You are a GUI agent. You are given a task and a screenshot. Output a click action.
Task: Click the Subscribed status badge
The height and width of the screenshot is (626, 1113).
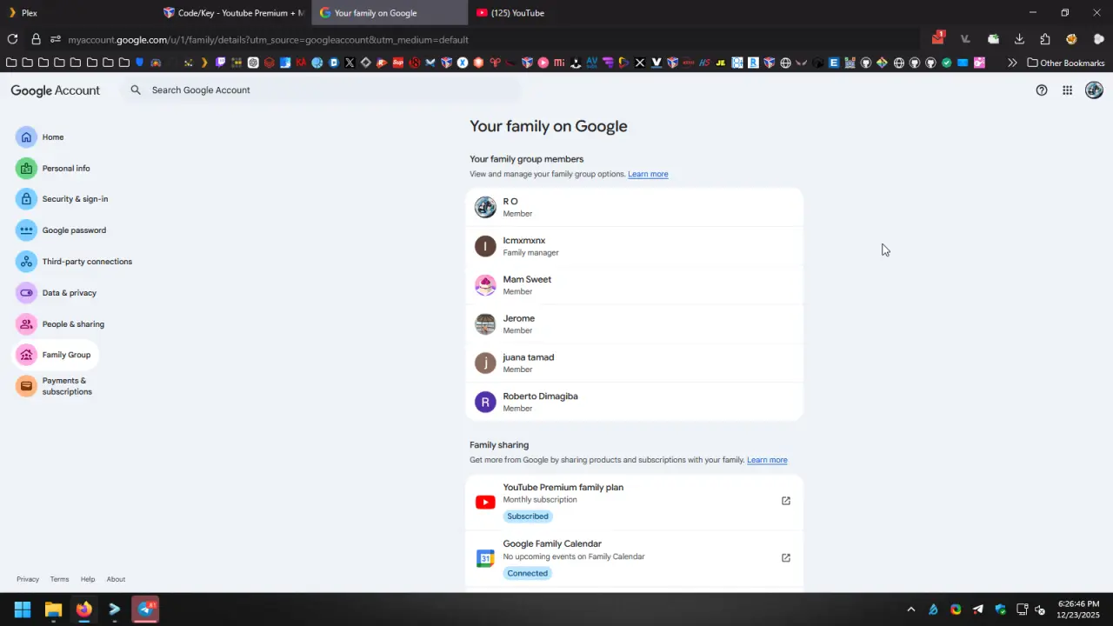pyautogui.click(x=528, y=516)
